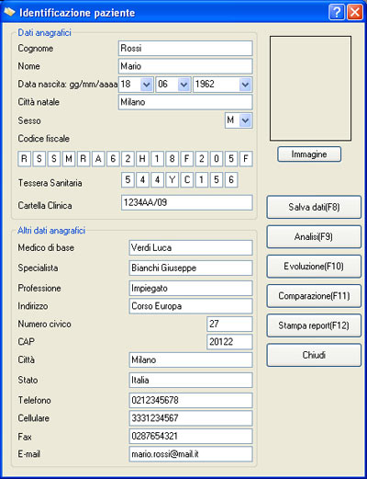Click the Chiudi button

point(314,355)
